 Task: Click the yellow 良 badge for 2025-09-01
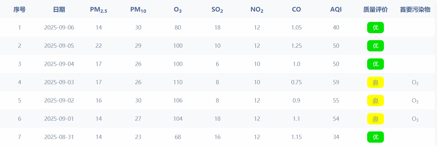click(x=375, y=119)
